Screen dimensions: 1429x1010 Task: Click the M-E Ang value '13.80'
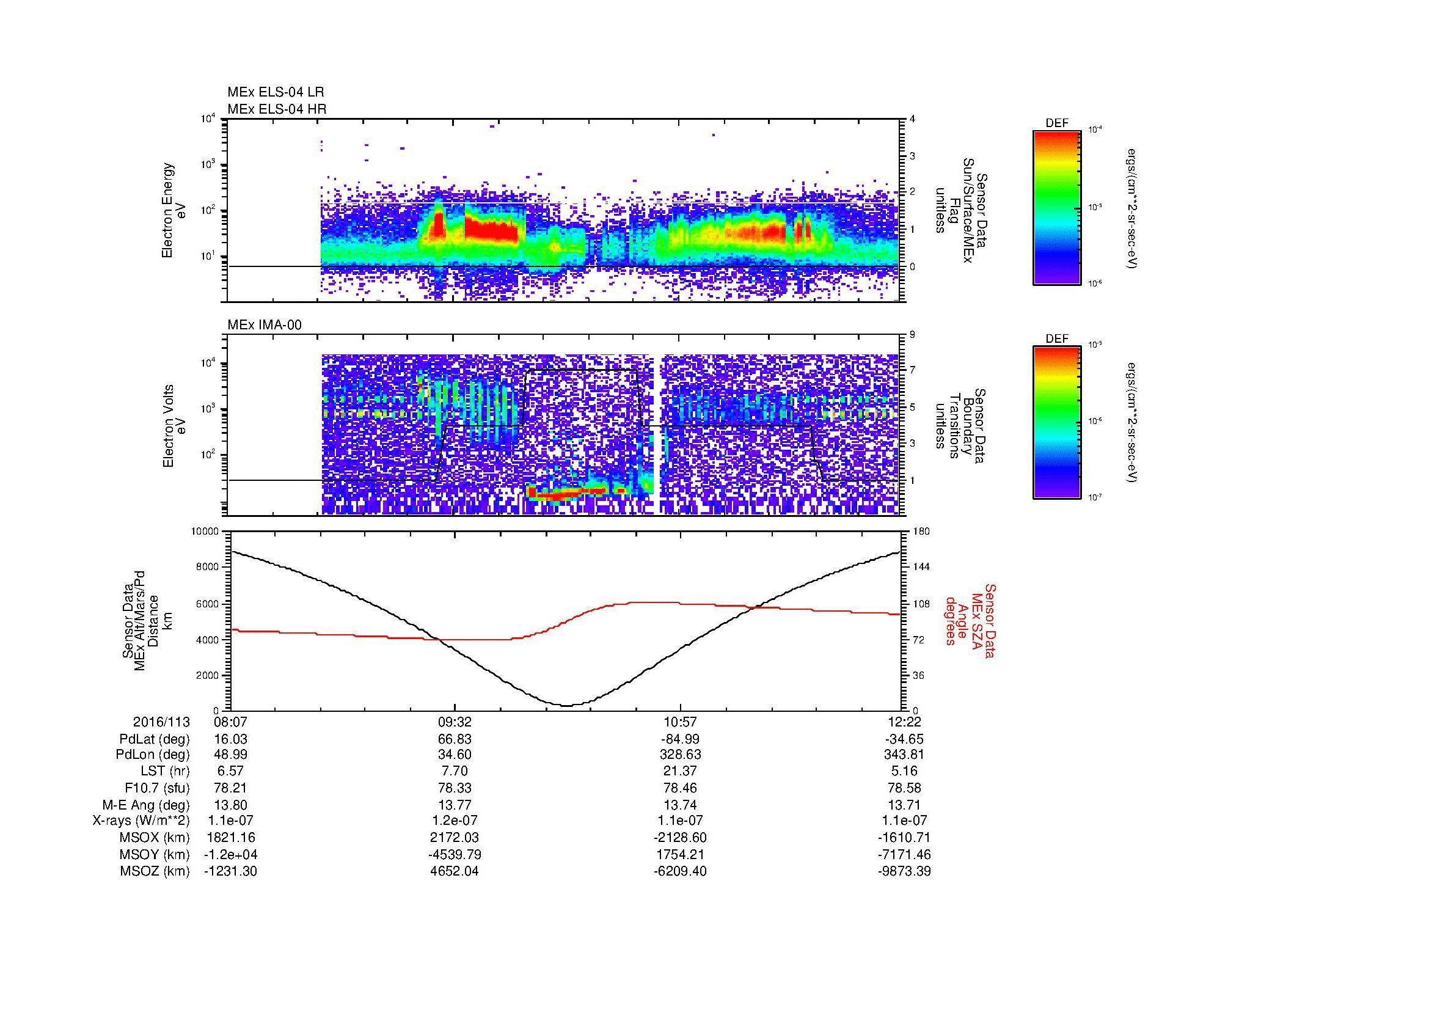pyautogui.click(x=230, y=805)
